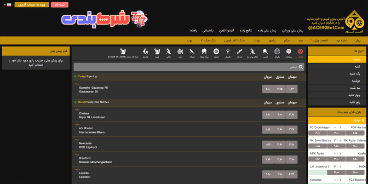The height and width of the screenshot is (184, 368).
Task: Open the پیش بینی زنده menu
Action: (267, 31)
